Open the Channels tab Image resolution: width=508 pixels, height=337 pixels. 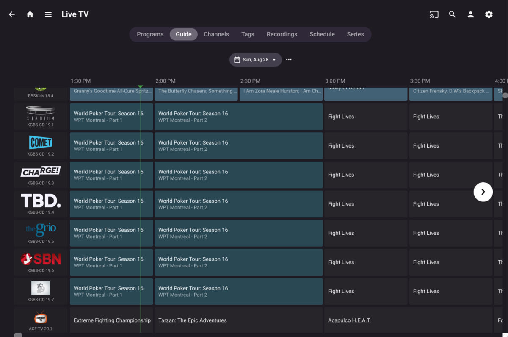tap(216, 34)
